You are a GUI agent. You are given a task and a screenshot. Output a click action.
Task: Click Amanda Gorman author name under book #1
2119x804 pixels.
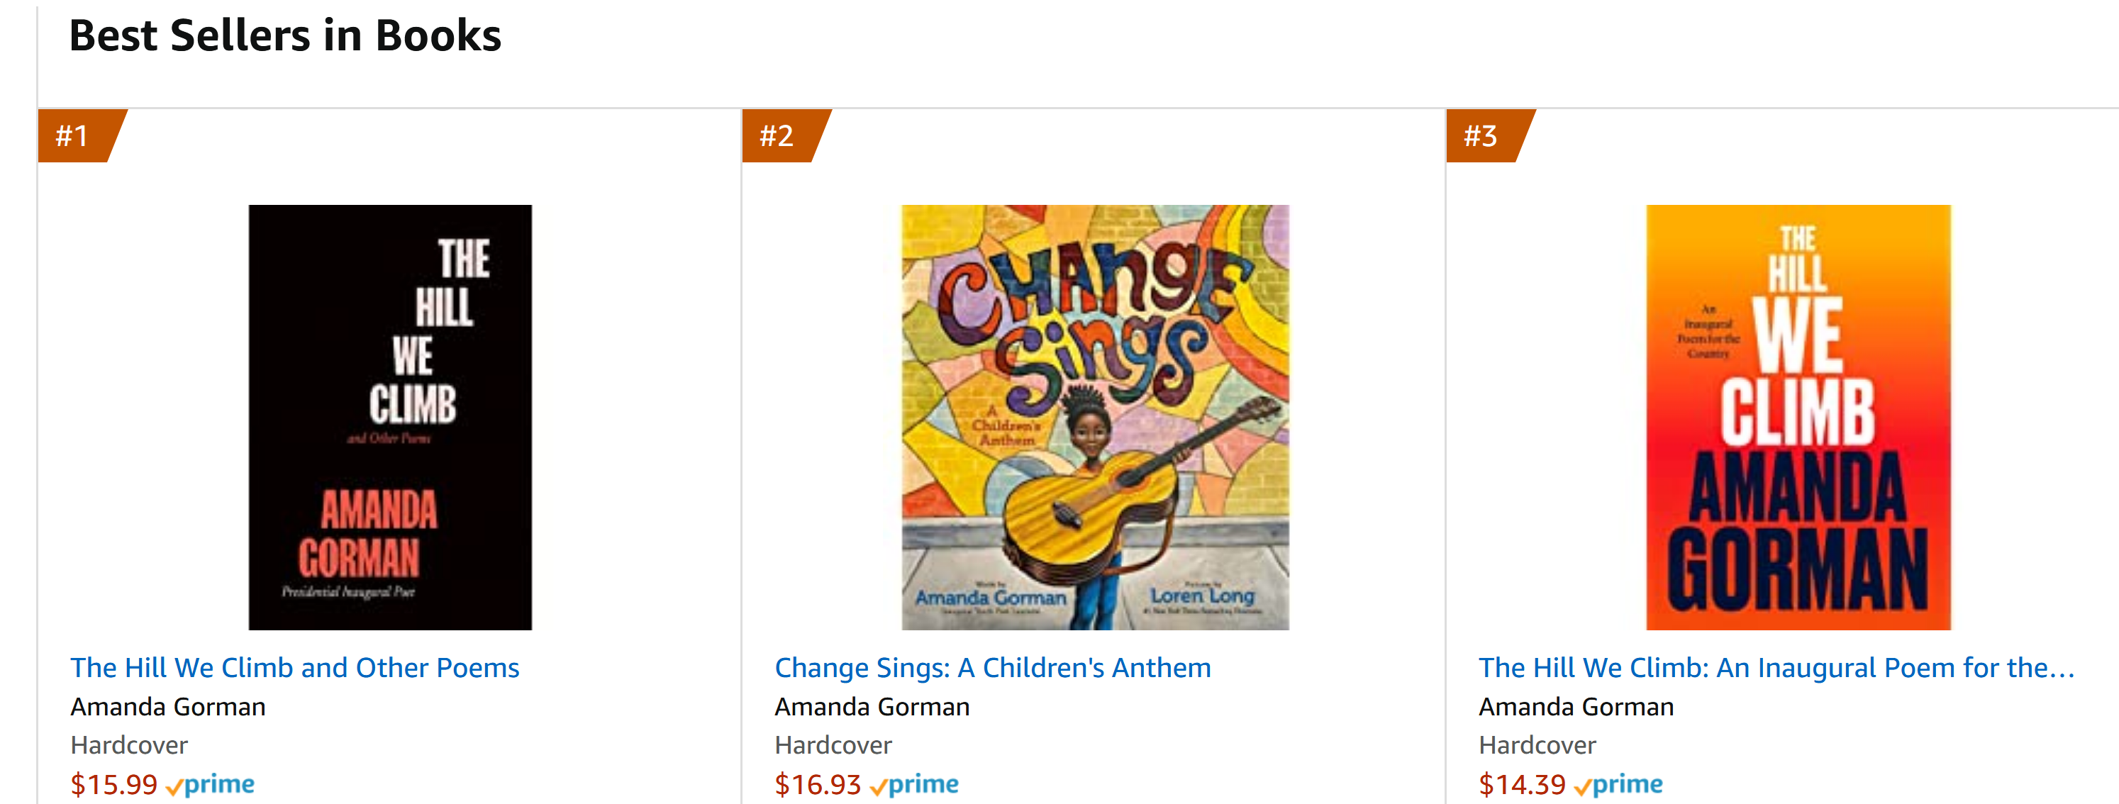pyautogui.click(x=168, y=707)
